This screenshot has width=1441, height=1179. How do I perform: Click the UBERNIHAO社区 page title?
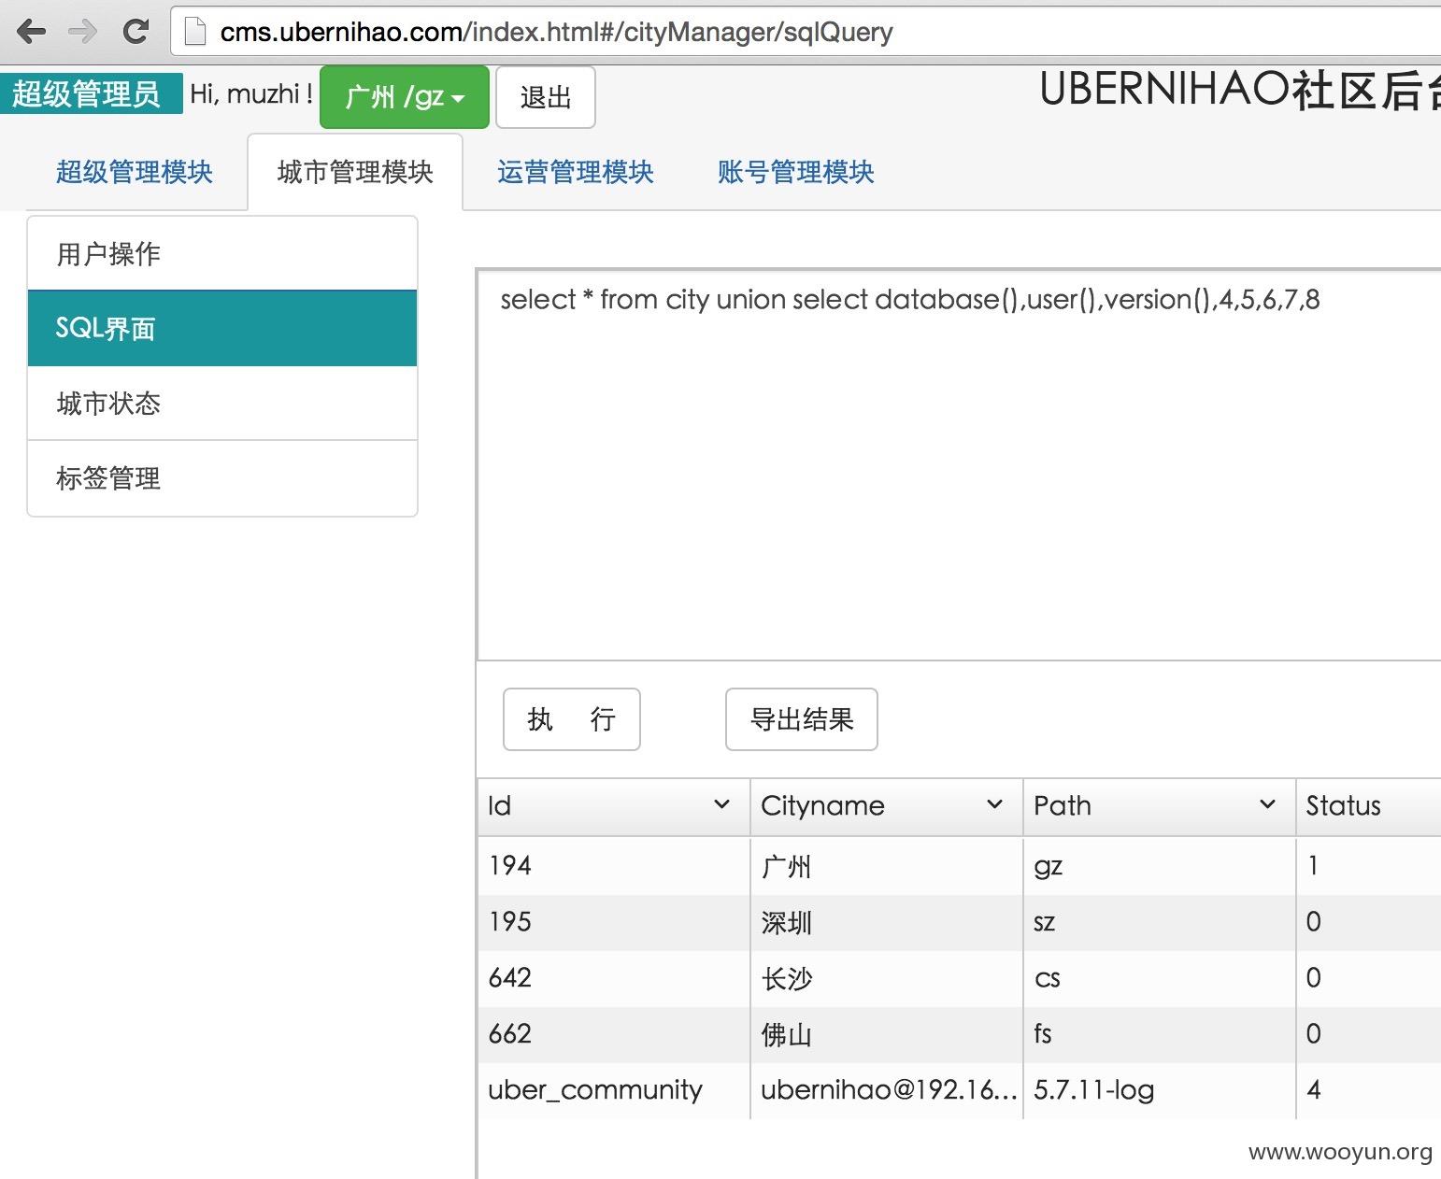pos(1239,91)
